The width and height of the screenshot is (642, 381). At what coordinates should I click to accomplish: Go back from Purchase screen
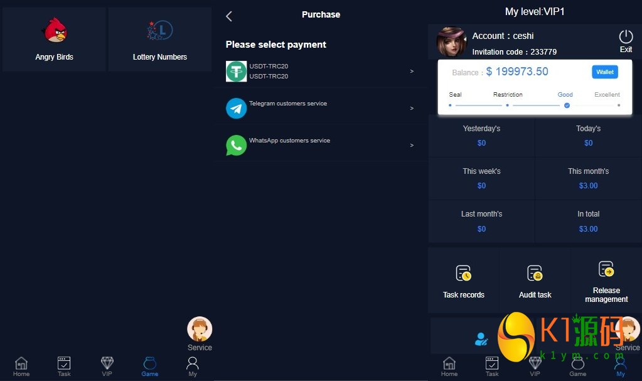click(x=229, y=16)
